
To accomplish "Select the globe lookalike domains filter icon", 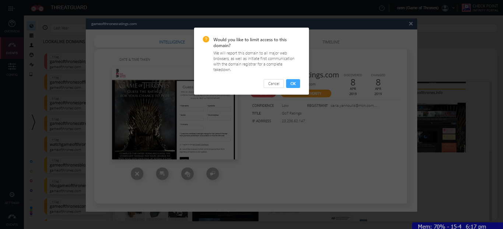I will [31, 26].
